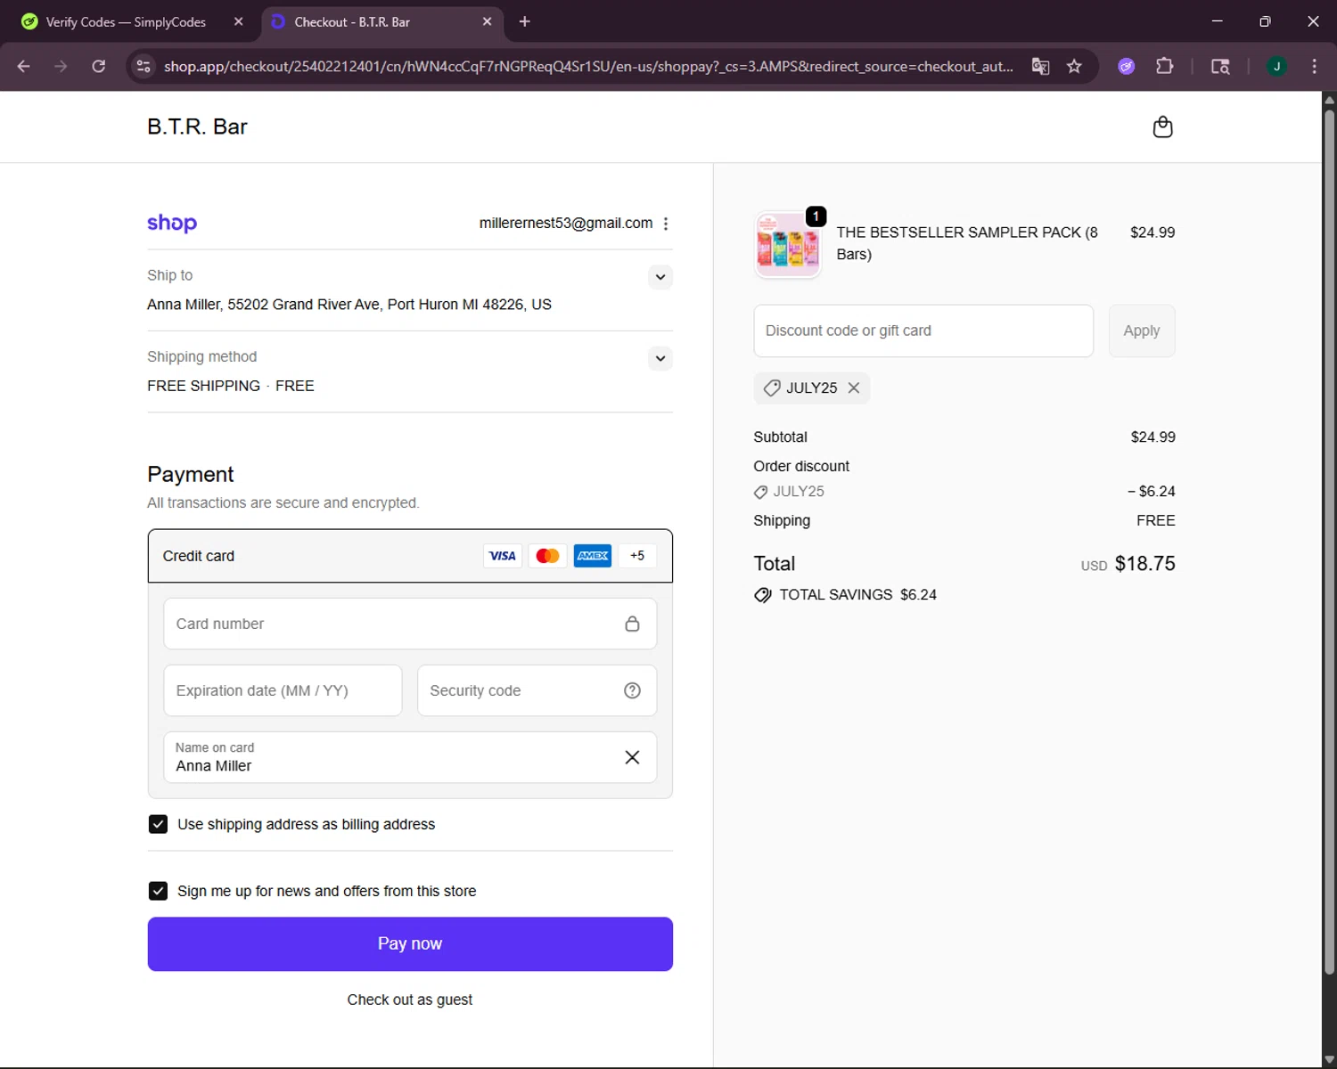Open the translate page icon
The height and width of the screenshot is (1069, 1337).
point(1040,66)
